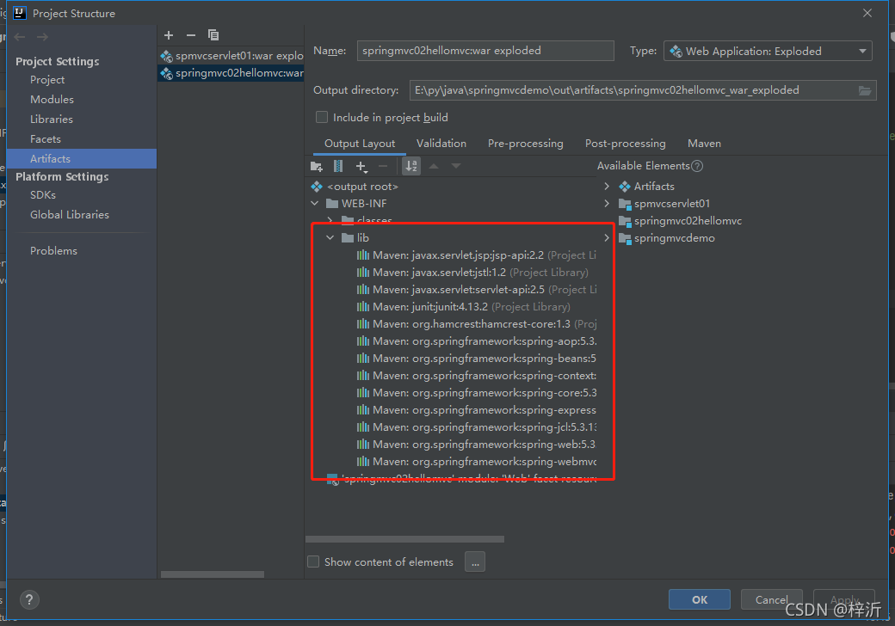Click the output layout horizontal scrollbar
This screenshot has height=626, width=895.
click(404, 539)
